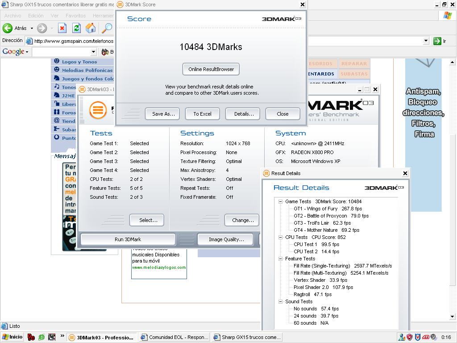
Task: Open the address bar dropdown arrow
Action: click(426, 41)
